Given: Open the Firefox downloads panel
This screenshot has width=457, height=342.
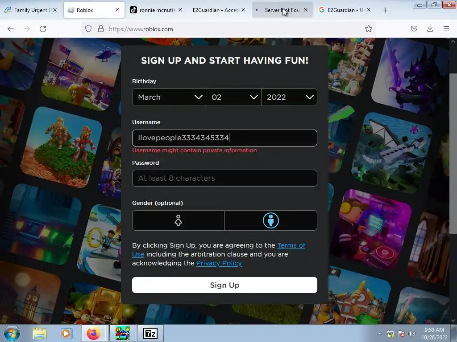Looking at the screenshot, I should 430,28.
